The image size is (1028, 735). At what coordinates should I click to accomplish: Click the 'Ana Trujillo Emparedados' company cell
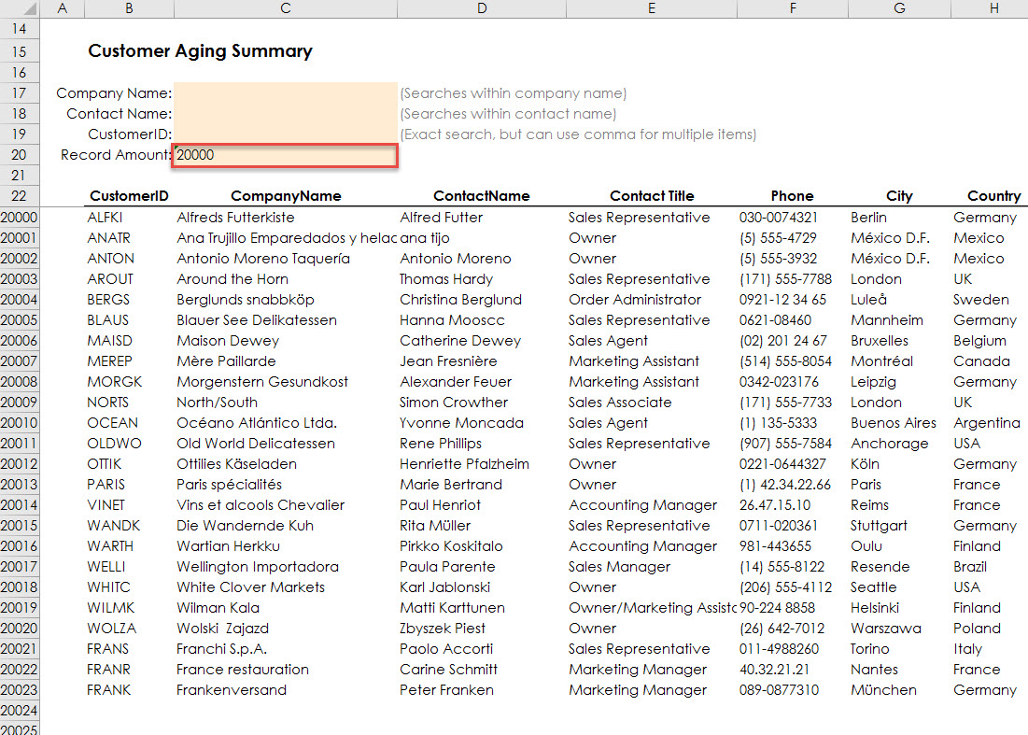(287, 237)
